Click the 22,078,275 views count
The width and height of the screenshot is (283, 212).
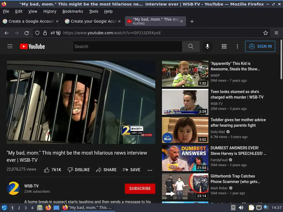click(x=21, y=169)
